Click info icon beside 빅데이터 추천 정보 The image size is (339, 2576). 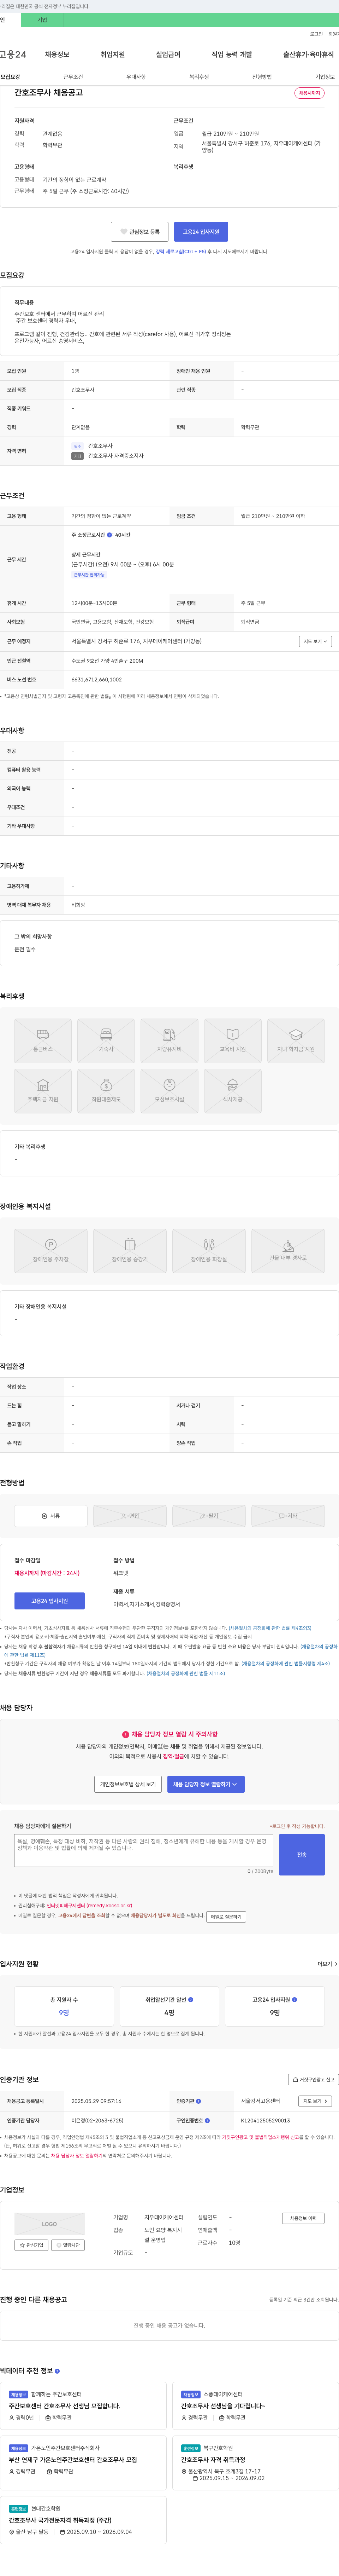point(57,2371)
